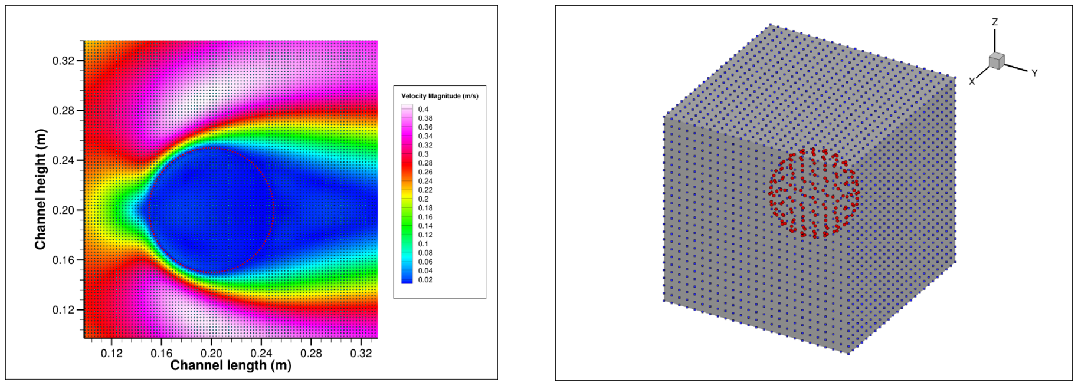
Task: Click the 0.02 value in the velocity legend
Action: [x=425, y=280]
